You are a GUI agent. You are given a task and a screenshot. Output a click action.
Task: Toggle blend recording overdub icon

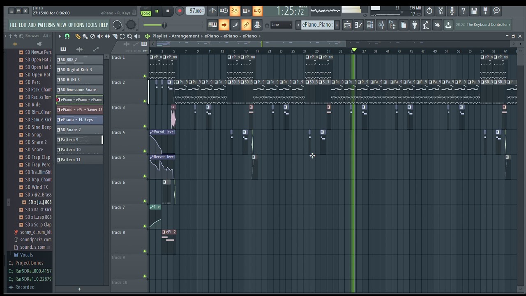pos(246,11)
